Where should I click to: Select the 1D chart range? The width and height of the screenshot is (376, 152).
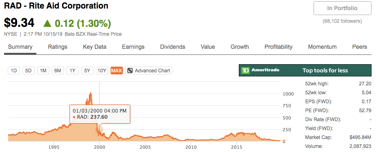[x=14, y=71]
